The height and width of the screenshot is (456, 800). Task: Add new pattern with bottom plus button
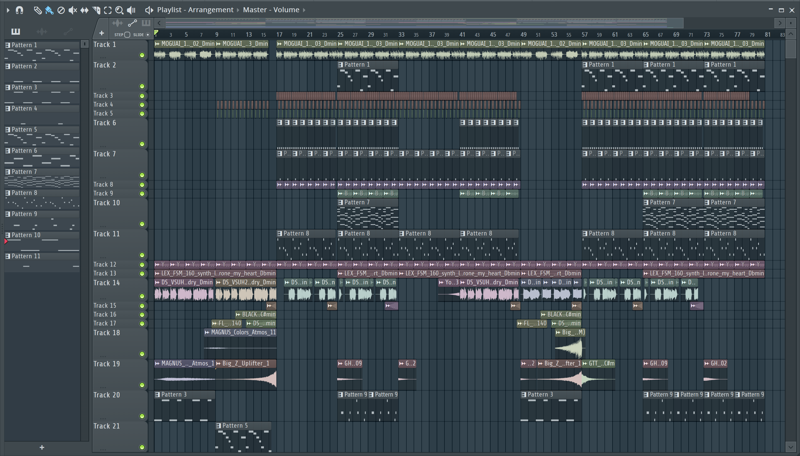42,447
